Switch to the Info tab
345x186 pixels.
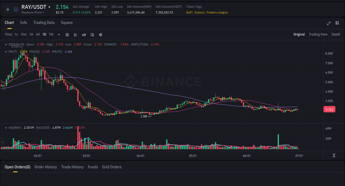pyautogui.click(x=23, y=23)
